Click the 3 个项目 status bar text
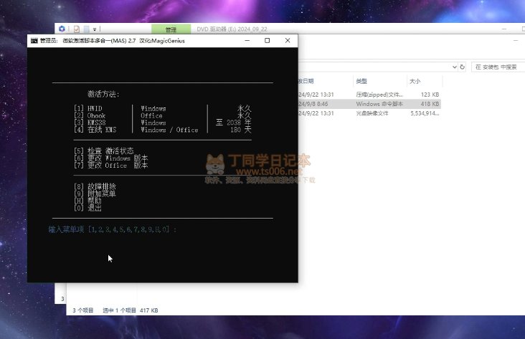 [83, 310]
